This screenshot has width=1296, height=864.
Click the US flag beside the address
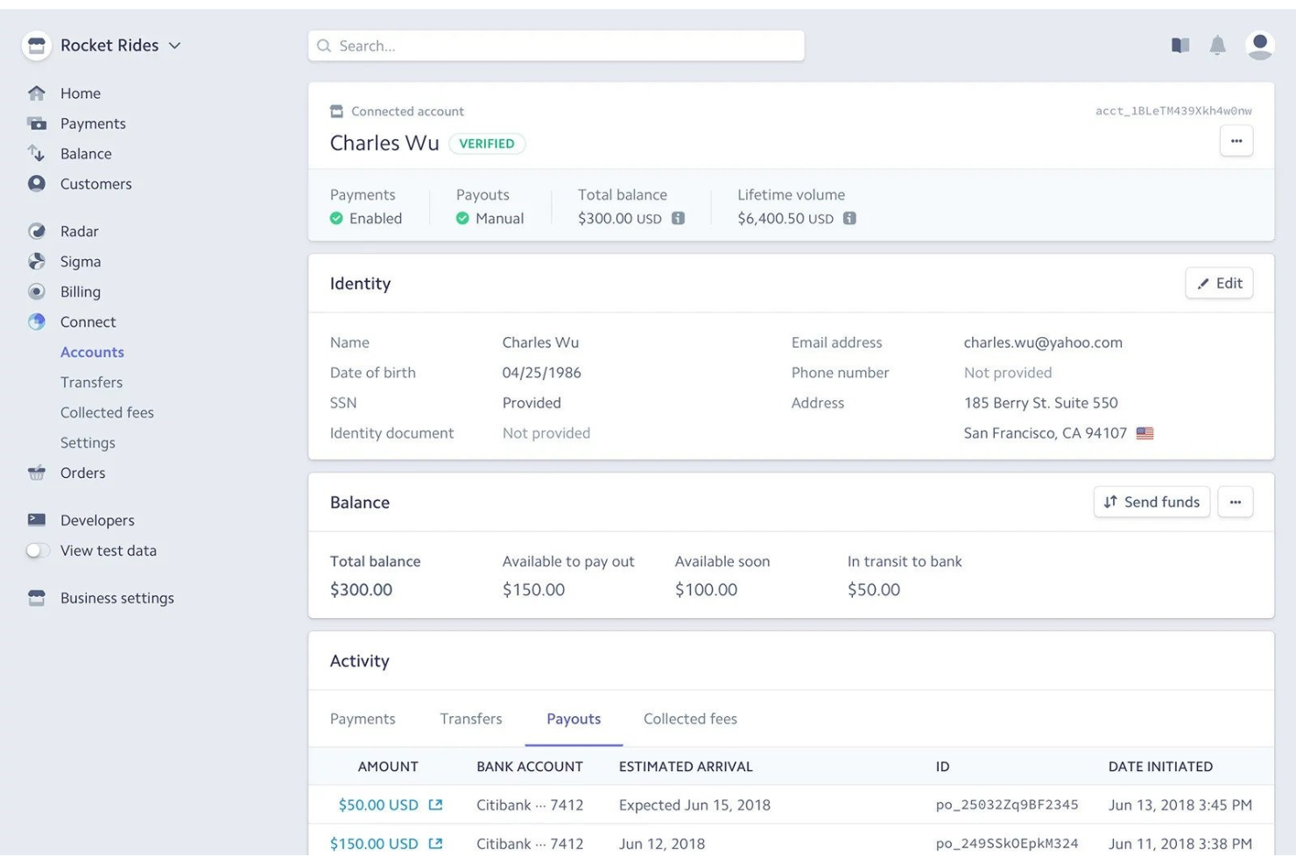pos(1145,432)
